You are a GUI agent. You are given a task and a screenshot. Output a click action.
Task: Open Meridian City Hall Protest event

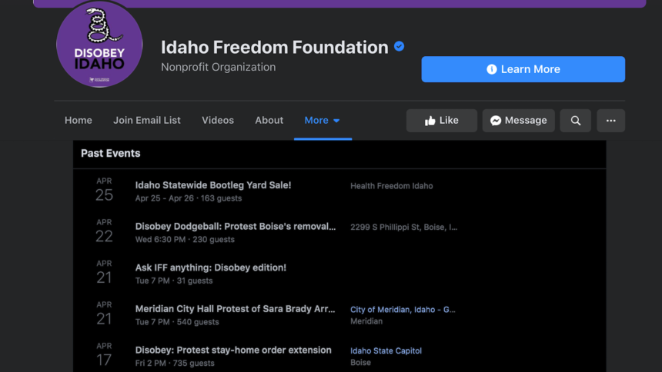point(236,309)
